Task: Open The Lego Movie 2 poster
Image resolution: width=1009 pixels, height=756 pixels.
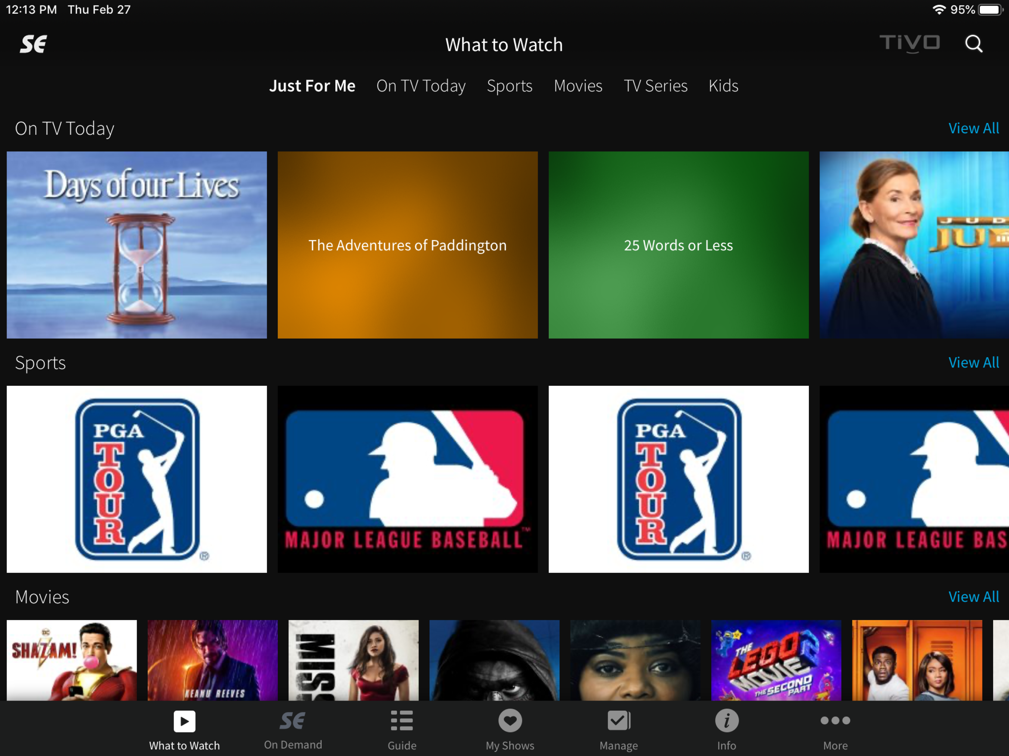Action: point(776,660)
